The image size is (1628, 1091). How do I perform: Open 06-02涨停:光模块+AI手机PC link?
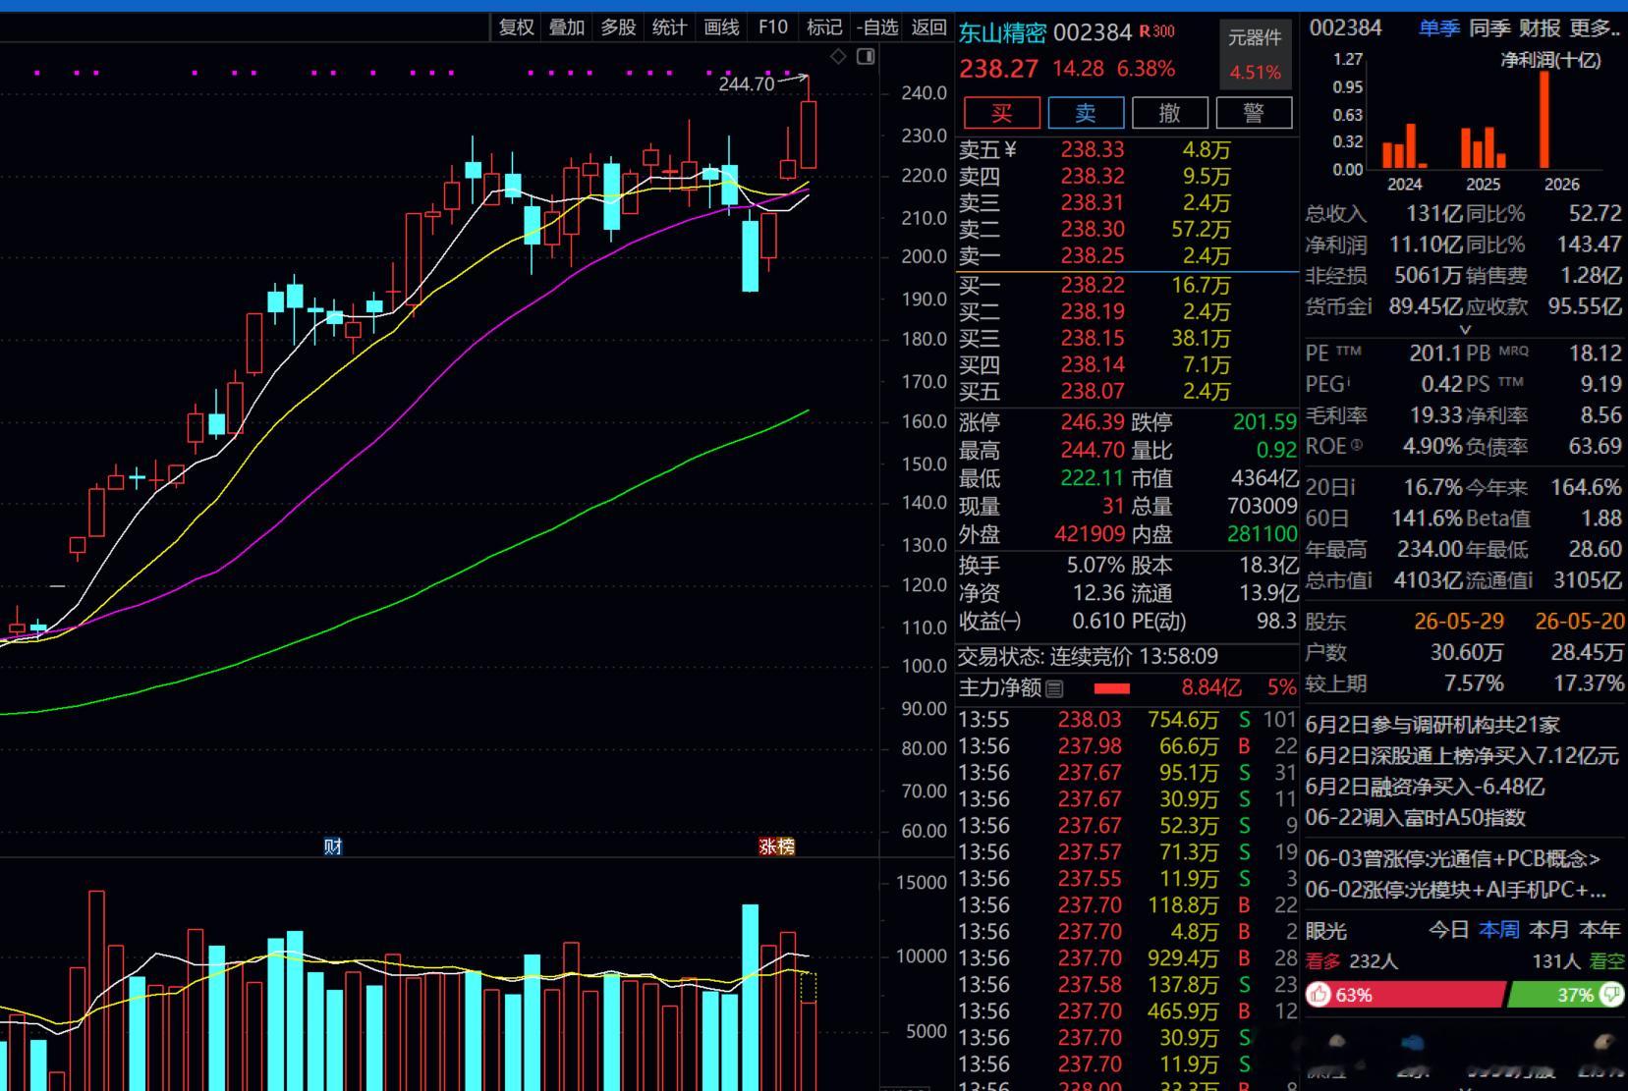click(x=1456, y=890)
